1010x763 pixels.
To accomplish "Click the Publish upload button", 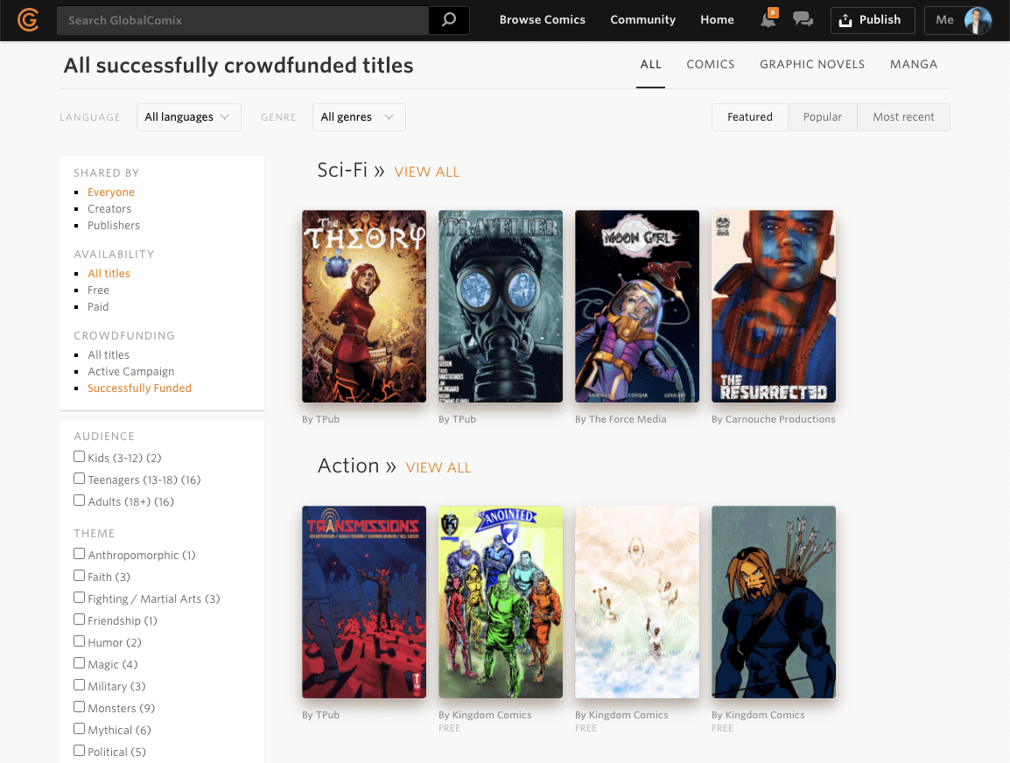I will coord(873,20).
